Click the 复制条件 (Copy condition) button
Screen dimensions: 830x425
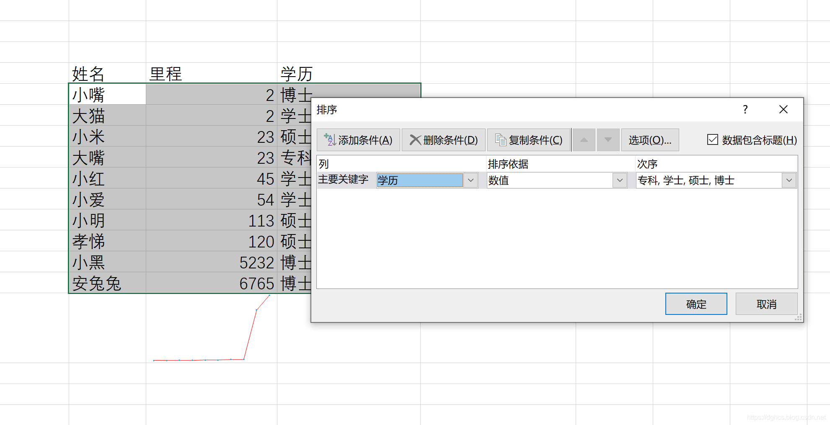(529, 140)
